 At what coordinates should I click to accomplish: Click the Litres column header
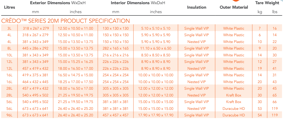pos(9,7)
